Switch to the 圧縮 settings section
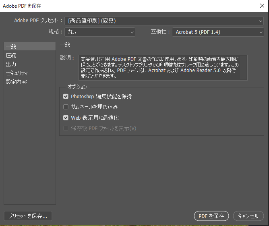 [11, 56]
